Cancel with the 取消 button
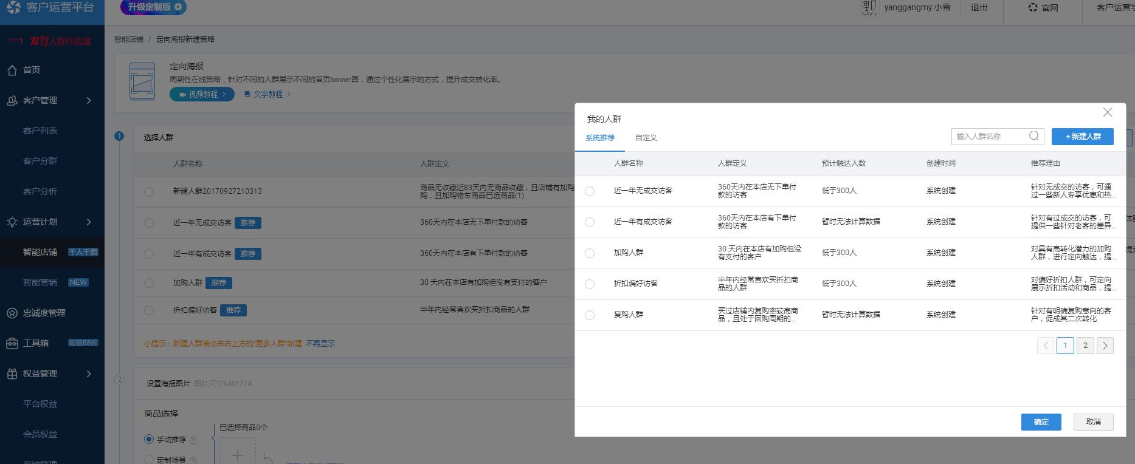Image resolution: width=1135 pixels, height=464 pixels. tap(1094, 422)
